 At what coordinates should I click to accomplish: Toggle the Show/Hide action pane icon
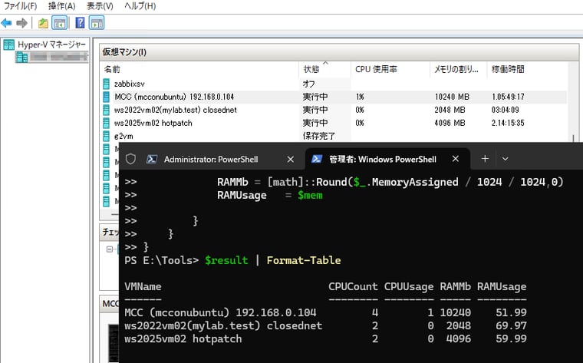[x=97, y=23]
